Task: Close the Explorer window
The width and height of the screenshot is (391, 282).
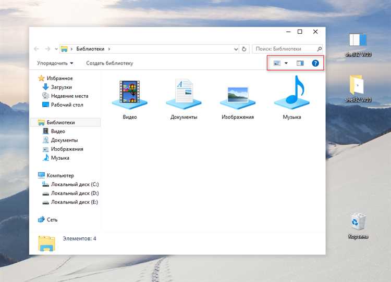Action: (315, 32)
